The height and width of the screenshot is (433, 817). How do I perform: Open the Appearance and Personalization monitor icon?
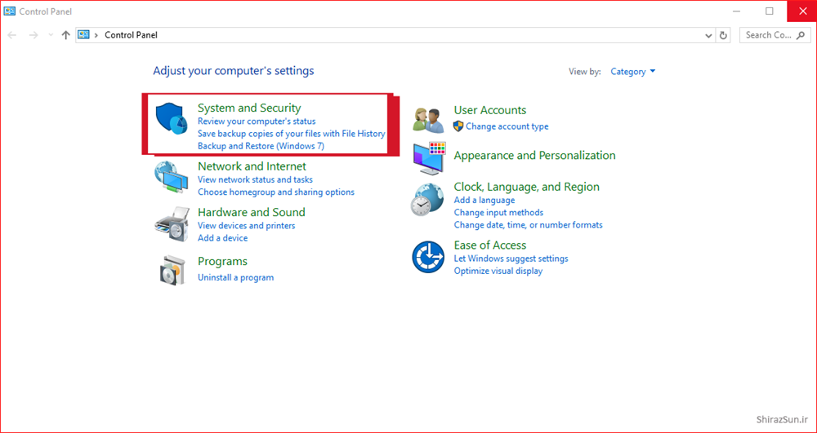tap(429, 157)
